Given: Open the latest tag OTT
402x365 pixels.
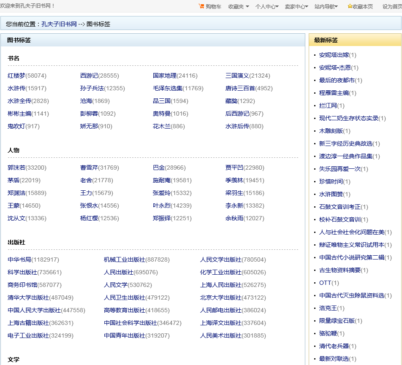Looking at the screenshot, I should (x=325, y=283).
